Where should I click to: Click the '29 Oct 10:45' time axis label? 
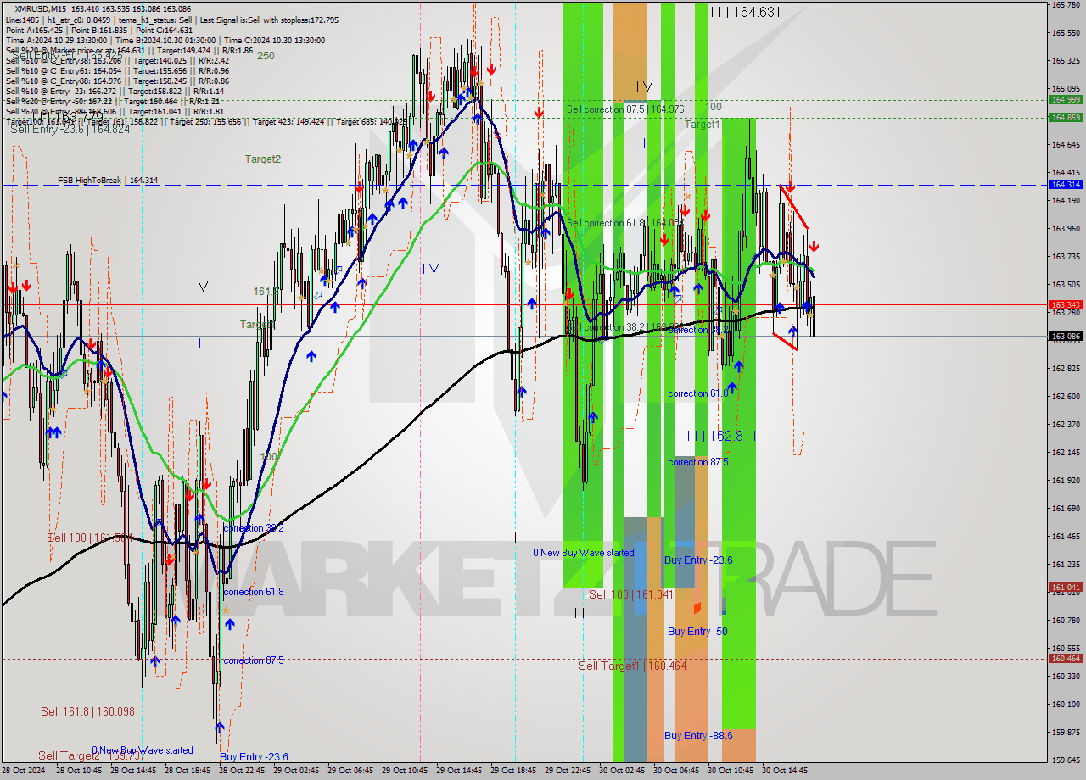point(405,771)
